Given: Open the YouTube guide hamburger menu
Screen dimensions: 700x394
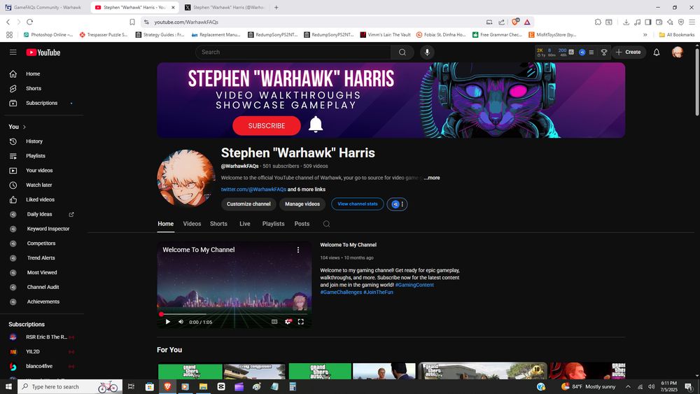Looking at the screenshot, I should click(x=13, y=52).
